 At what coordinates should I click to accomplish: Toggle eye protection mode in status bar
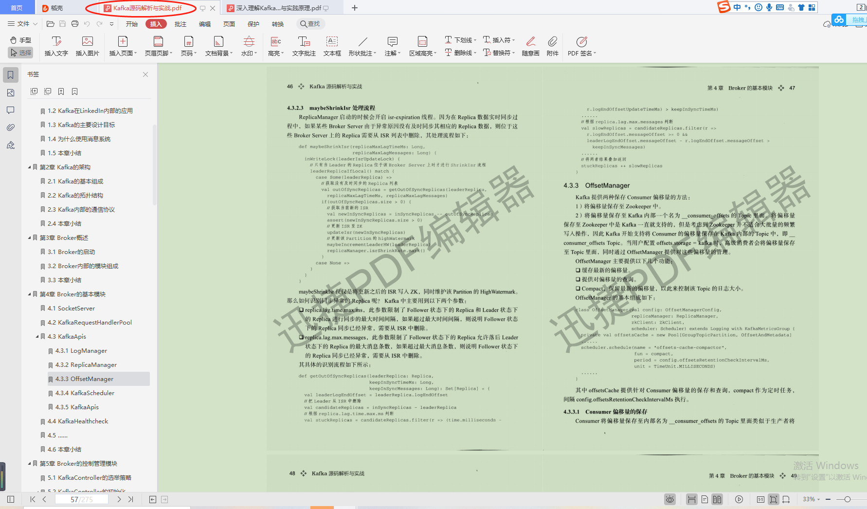(670, 499)
